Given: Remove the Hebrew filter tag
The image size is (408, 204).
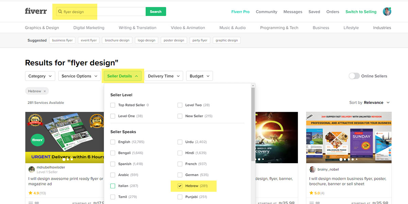Looking at the screenshot, I should [x=45, y=91].
